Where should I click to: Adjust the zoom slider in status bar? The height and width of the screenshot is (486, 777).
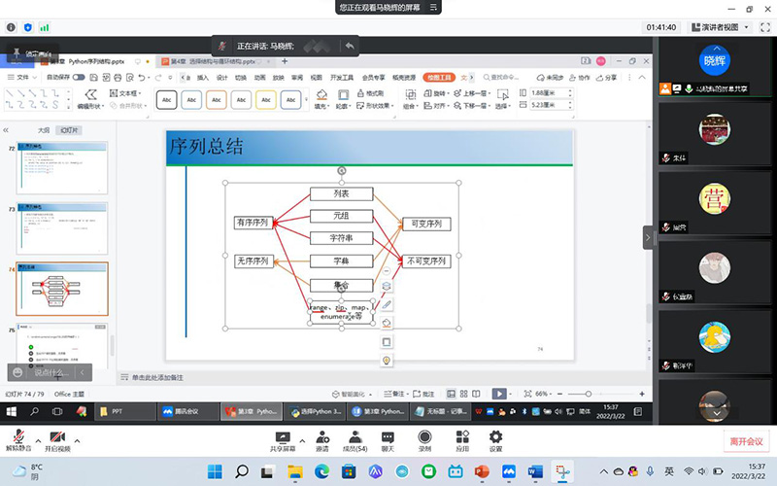click(589, 394)
